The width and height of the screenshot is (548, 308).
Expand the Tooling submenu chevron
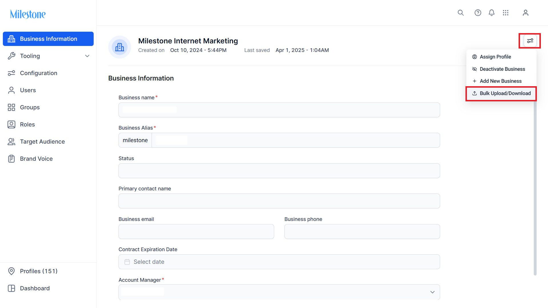[87, 56]
